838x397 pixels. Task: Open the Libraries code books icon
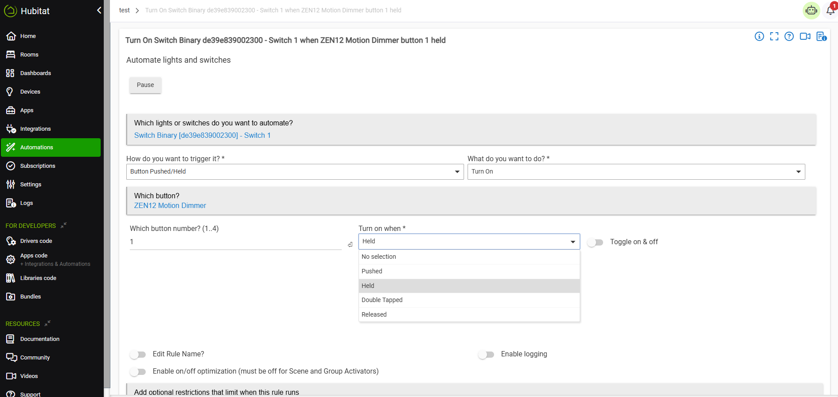click(x=11, y=278)
